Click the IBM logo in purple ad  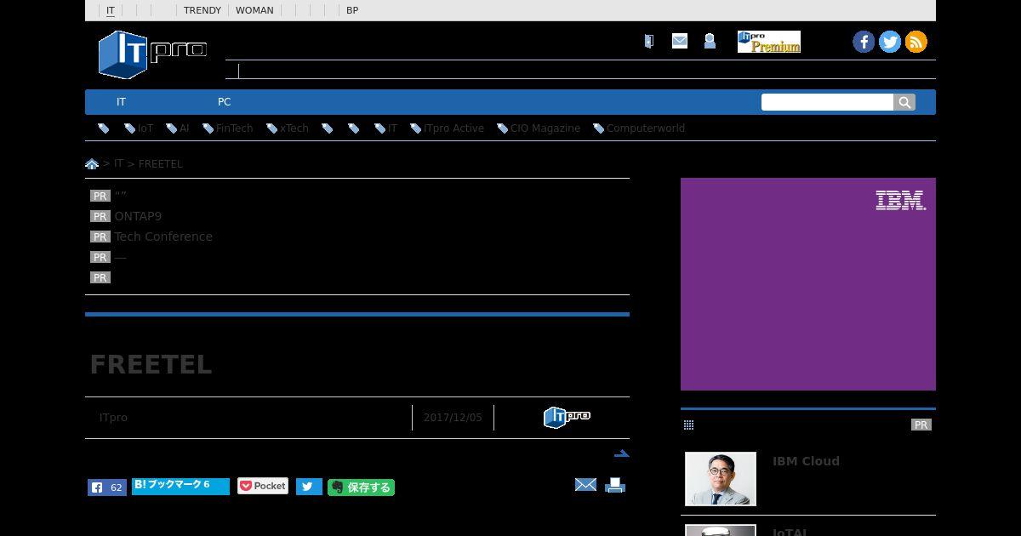901,201
